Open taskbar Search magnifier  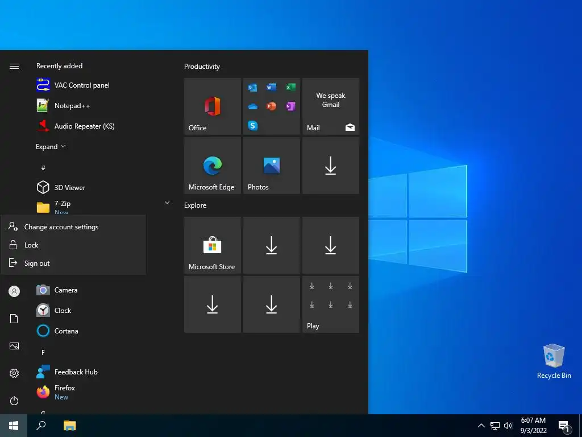[41, 426]
